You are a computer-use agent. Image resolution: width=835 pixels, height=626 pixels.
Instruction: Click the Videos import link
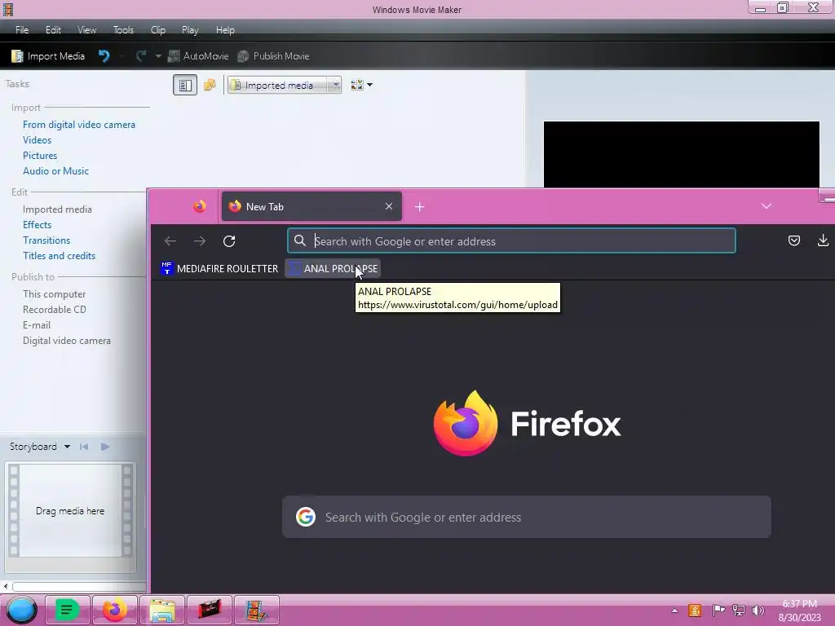click(x=37, y=140)
